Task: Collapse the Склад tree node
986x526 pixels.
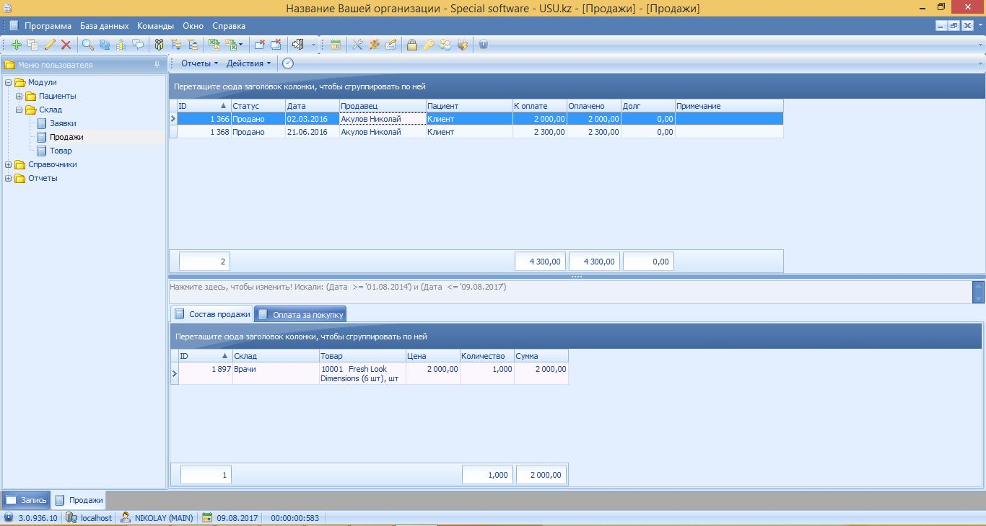Action: point(19,110)
